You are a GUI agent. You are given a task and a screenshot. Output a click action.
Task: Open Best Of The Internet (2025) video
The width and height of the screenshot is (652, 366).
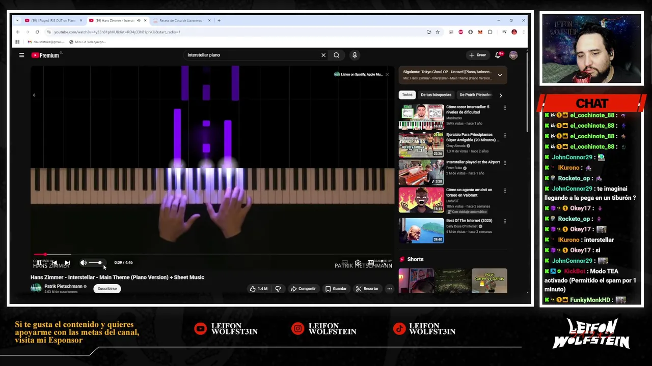(x=421, y=231)
